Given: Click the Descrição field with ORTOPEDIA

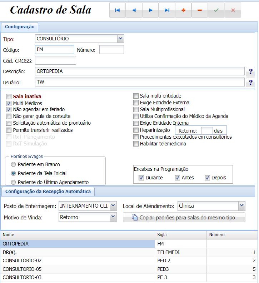Looking at the screenshot, I should 140,71.
